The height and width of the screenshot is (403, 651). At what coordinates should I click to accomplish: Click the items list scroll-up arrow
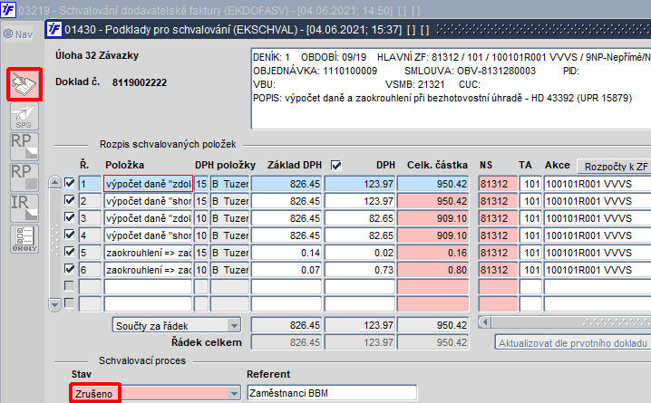tap(54, 182)
